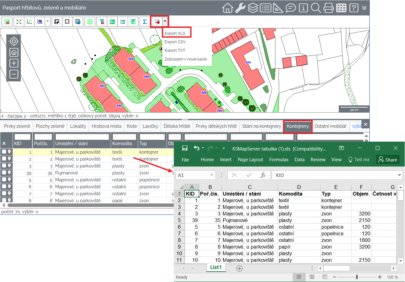Expand the selection tool dropdown arrow

pos(47,22)
